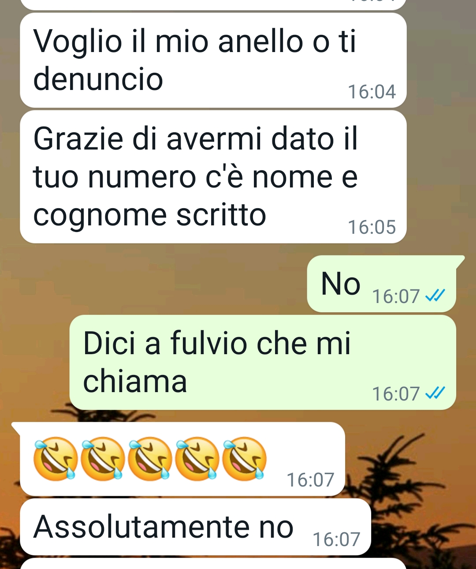Tap the partially visible bubble at bottom
Image resolution: width=476 pixels, height=569 pixels.
pos(213,564)
